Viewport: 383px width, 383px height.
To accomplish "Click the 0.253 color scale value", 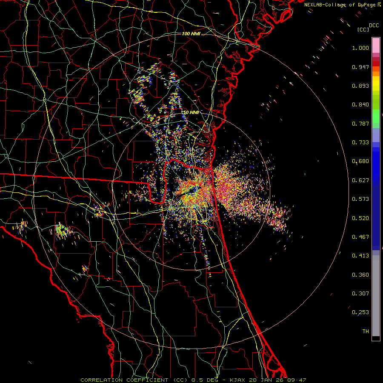I will pyautogui.click(x=360, y=312).
